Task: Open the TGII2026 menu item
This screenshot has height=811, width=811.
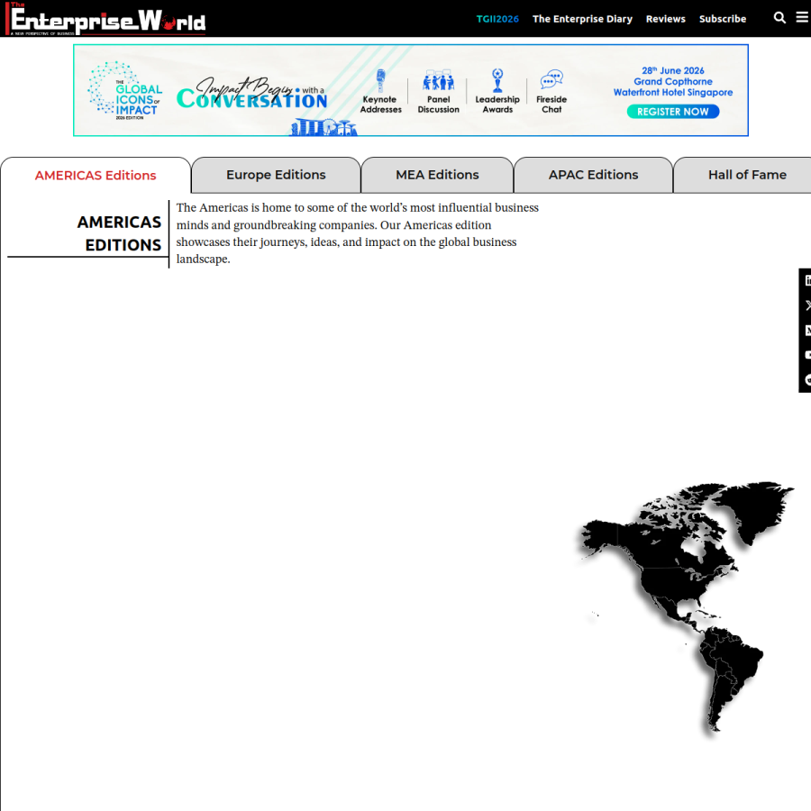Action: 497,19
